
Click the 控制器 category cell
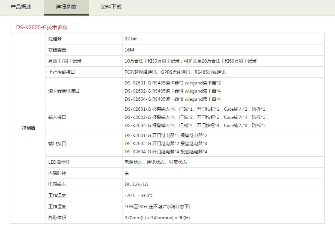point(29,128)
